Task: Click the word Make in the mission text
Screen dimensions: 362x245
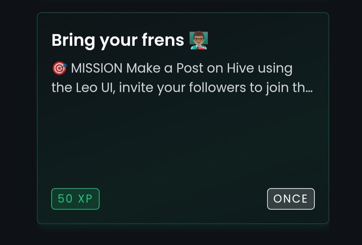Action: pyautogui.click(x=143, y=68)
